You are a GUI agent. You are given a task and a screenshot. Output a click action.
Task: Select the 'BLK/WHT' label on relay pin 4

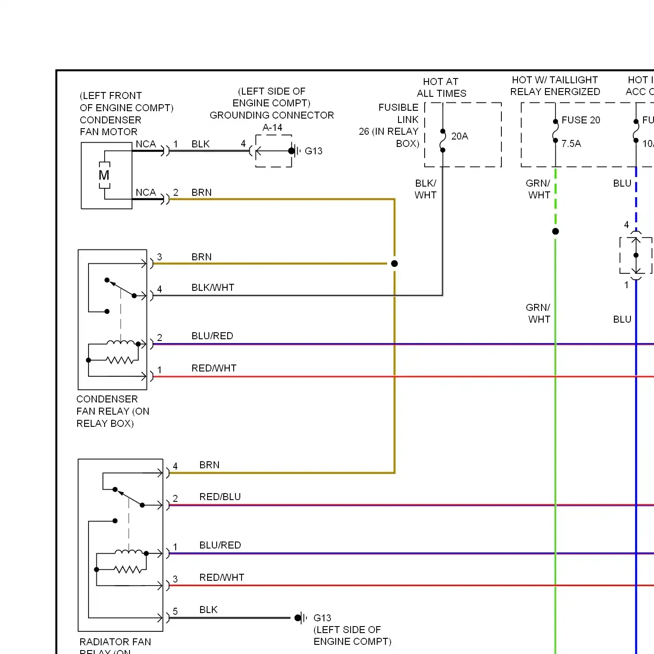point(213,287)
